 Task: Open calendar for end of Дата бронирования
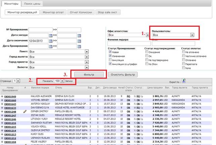(79, 47)
